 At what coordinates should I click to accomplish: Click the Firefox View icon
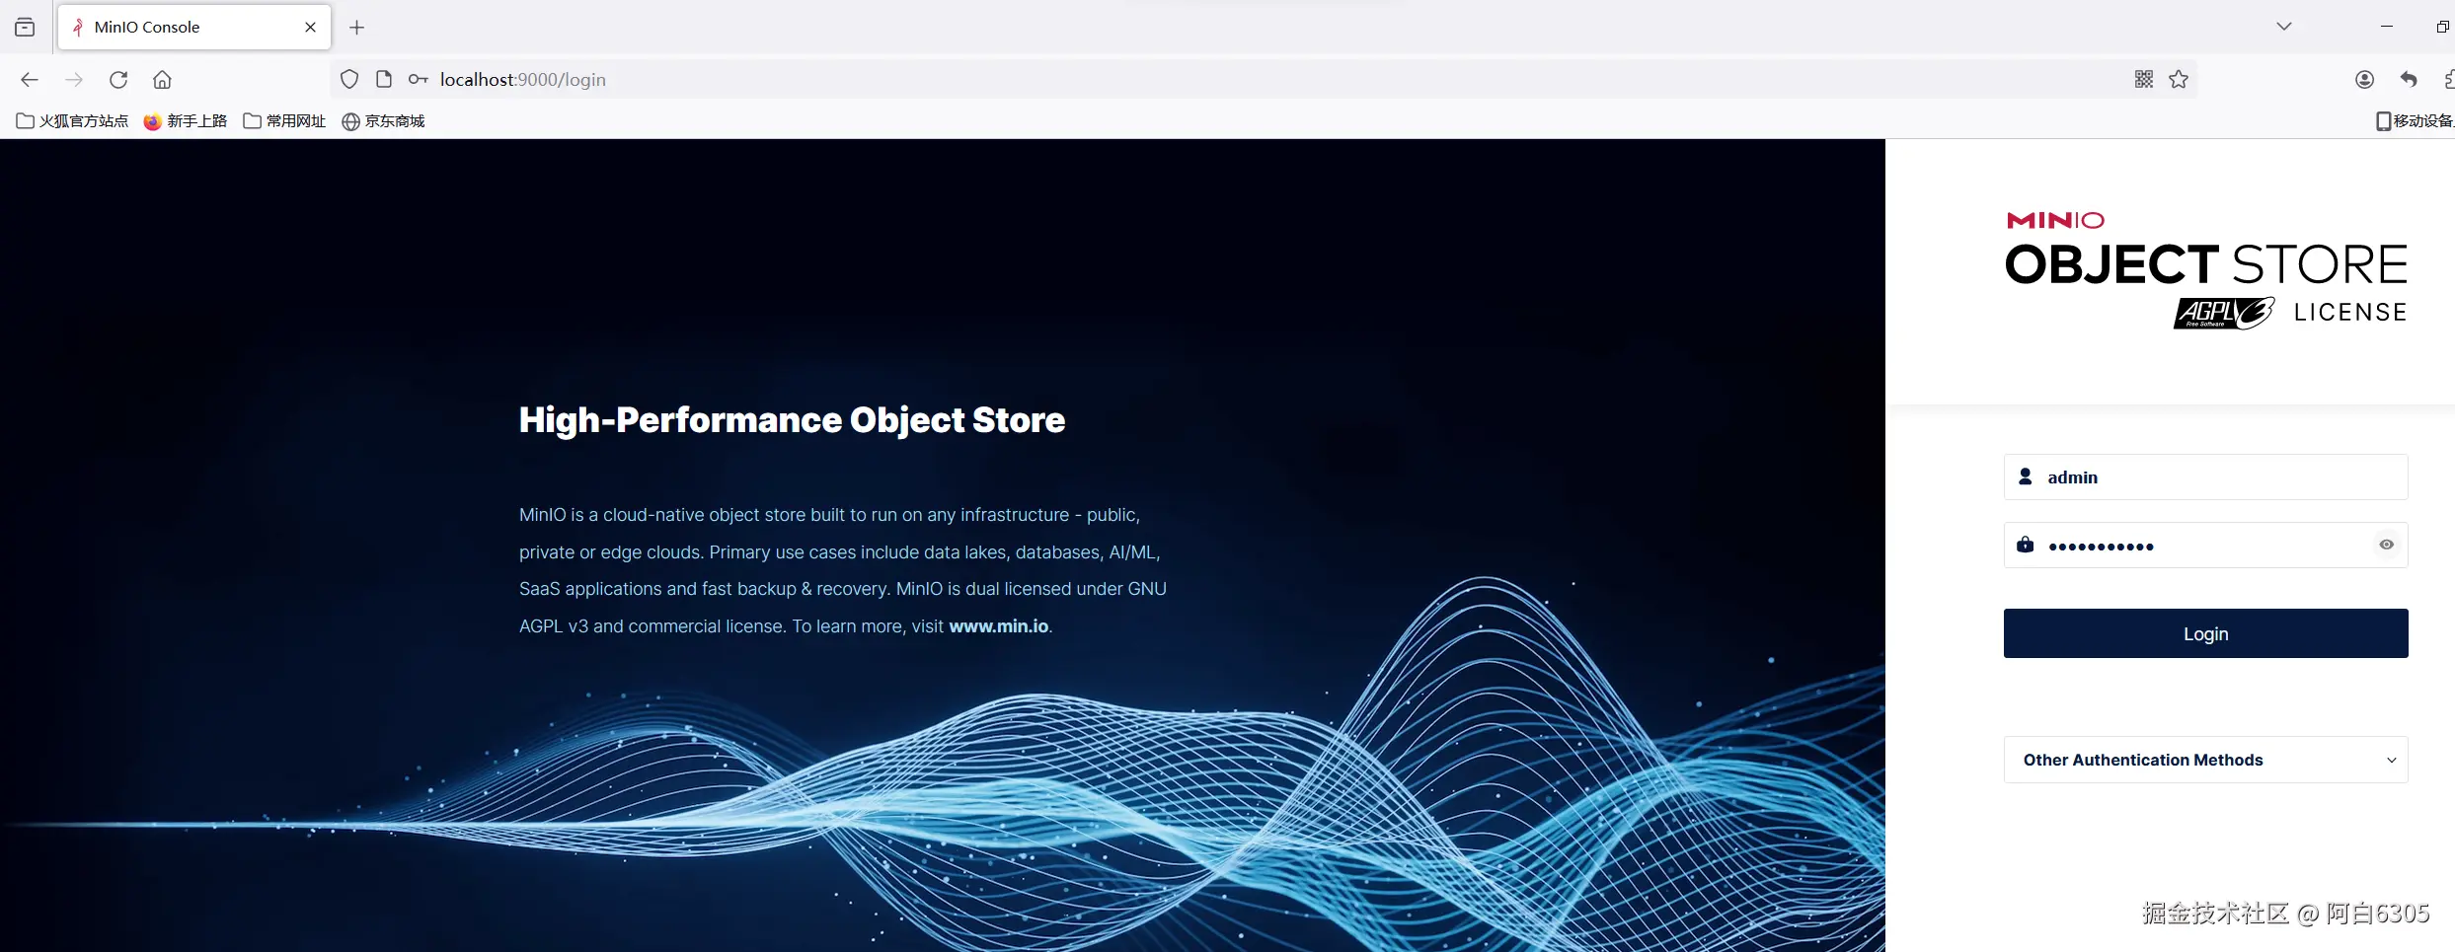[x=25, y=28]
